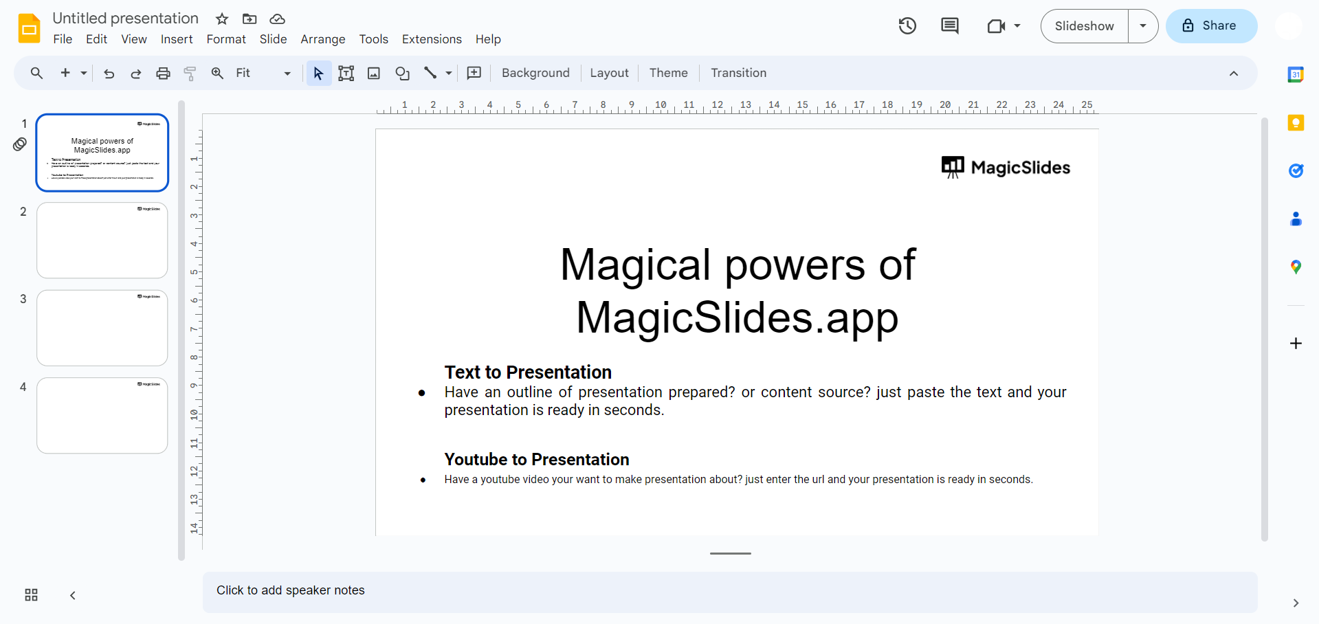Image resolution: width=1319 pixels, height=624 pixels.
Task: Open version history clock icon
Action: click(x=907, y=26)
